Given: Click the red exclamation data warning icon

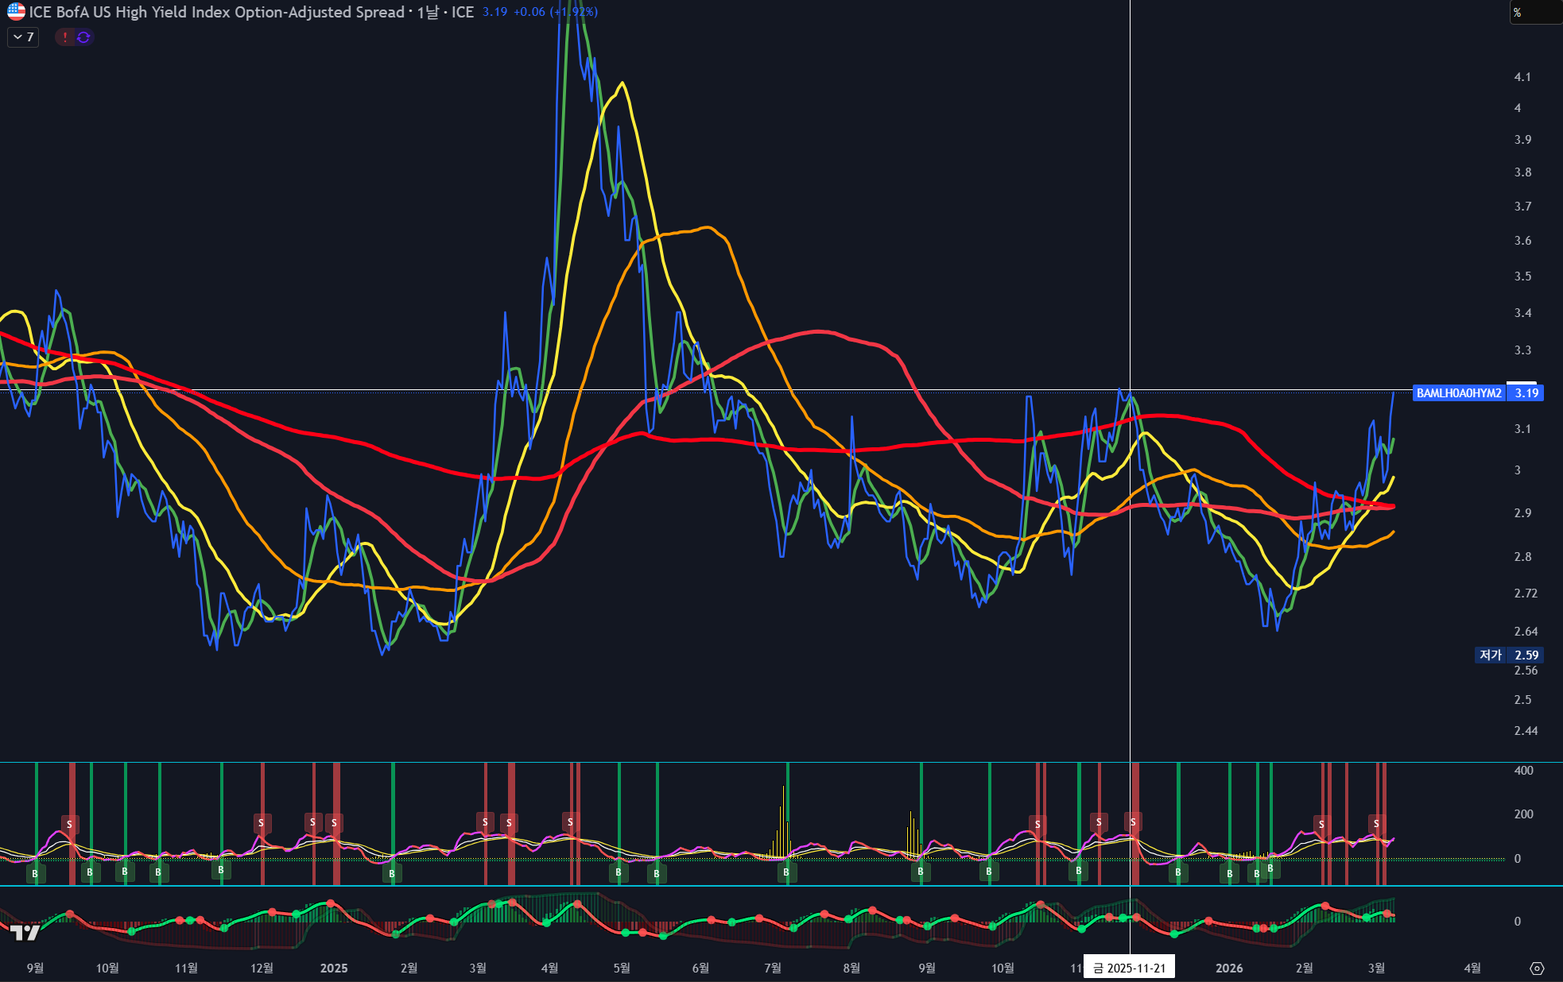Looking at the screenshot, I should point(65,37).
